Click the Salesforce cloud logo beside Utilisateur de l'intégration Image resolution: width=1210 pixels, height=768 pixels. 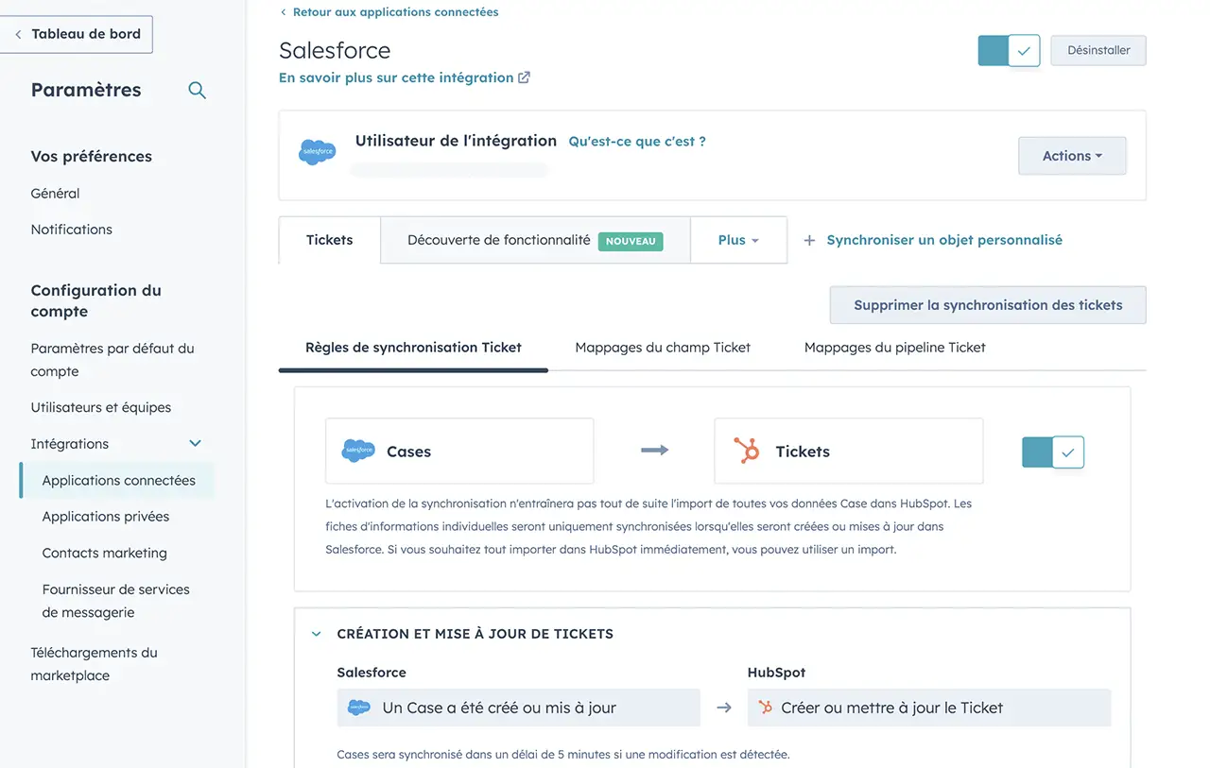pyautogui.click(x=317, y=152)
